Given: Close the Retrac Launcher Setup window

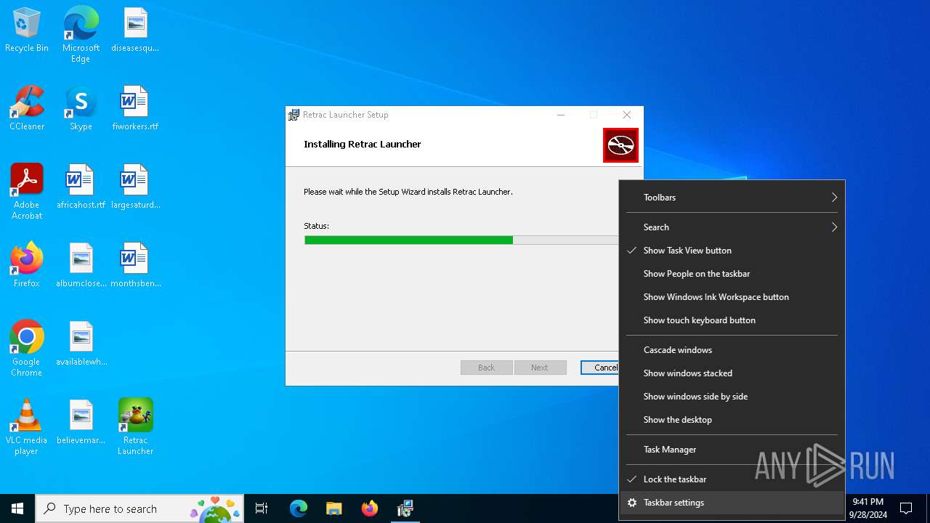Looking at the screenshot, I should (627, 115).
